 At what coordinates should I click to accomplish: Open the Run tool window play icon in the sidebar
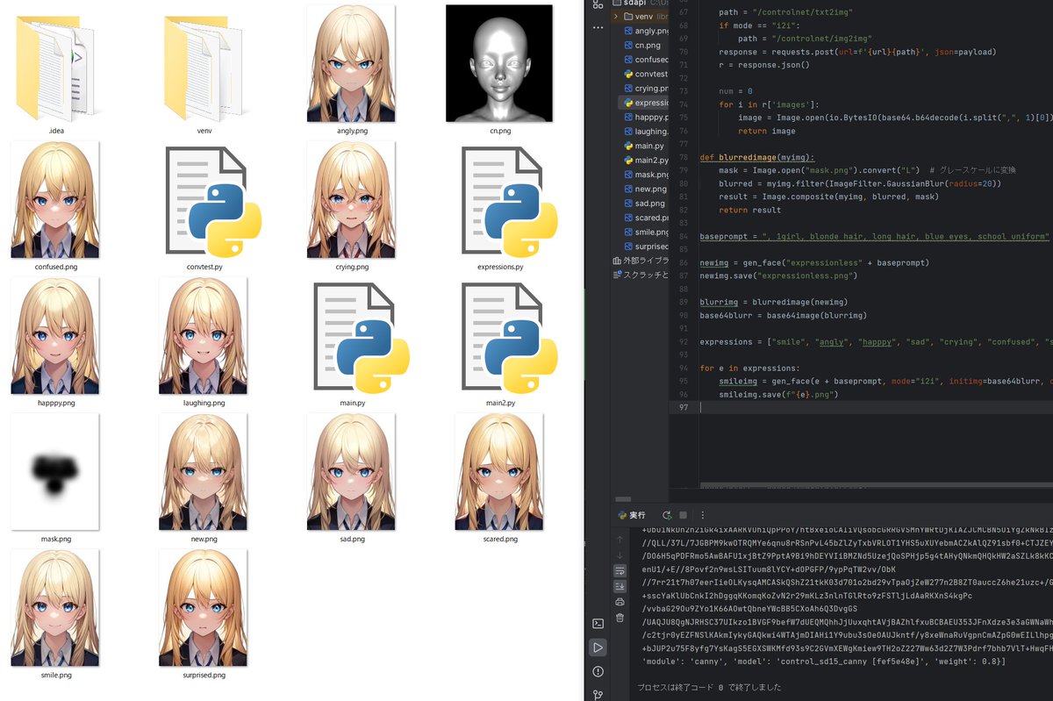(598, 647)
